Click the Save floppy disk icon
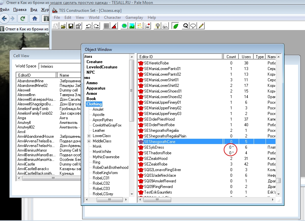 (x=71, y=26)
